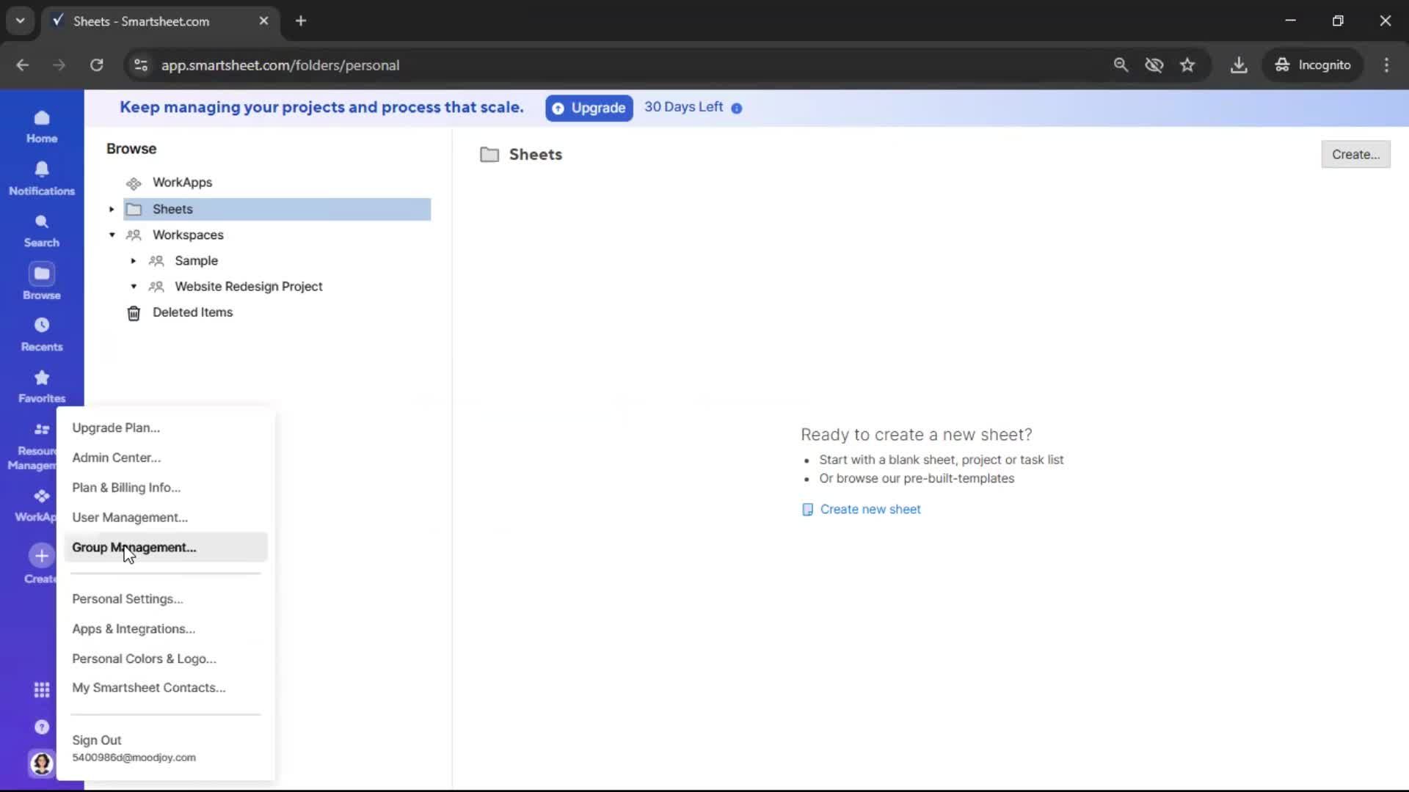This screenshot has width=1409, height=792.
Task: Click your profile avatar
Action: tap(41, 763)
